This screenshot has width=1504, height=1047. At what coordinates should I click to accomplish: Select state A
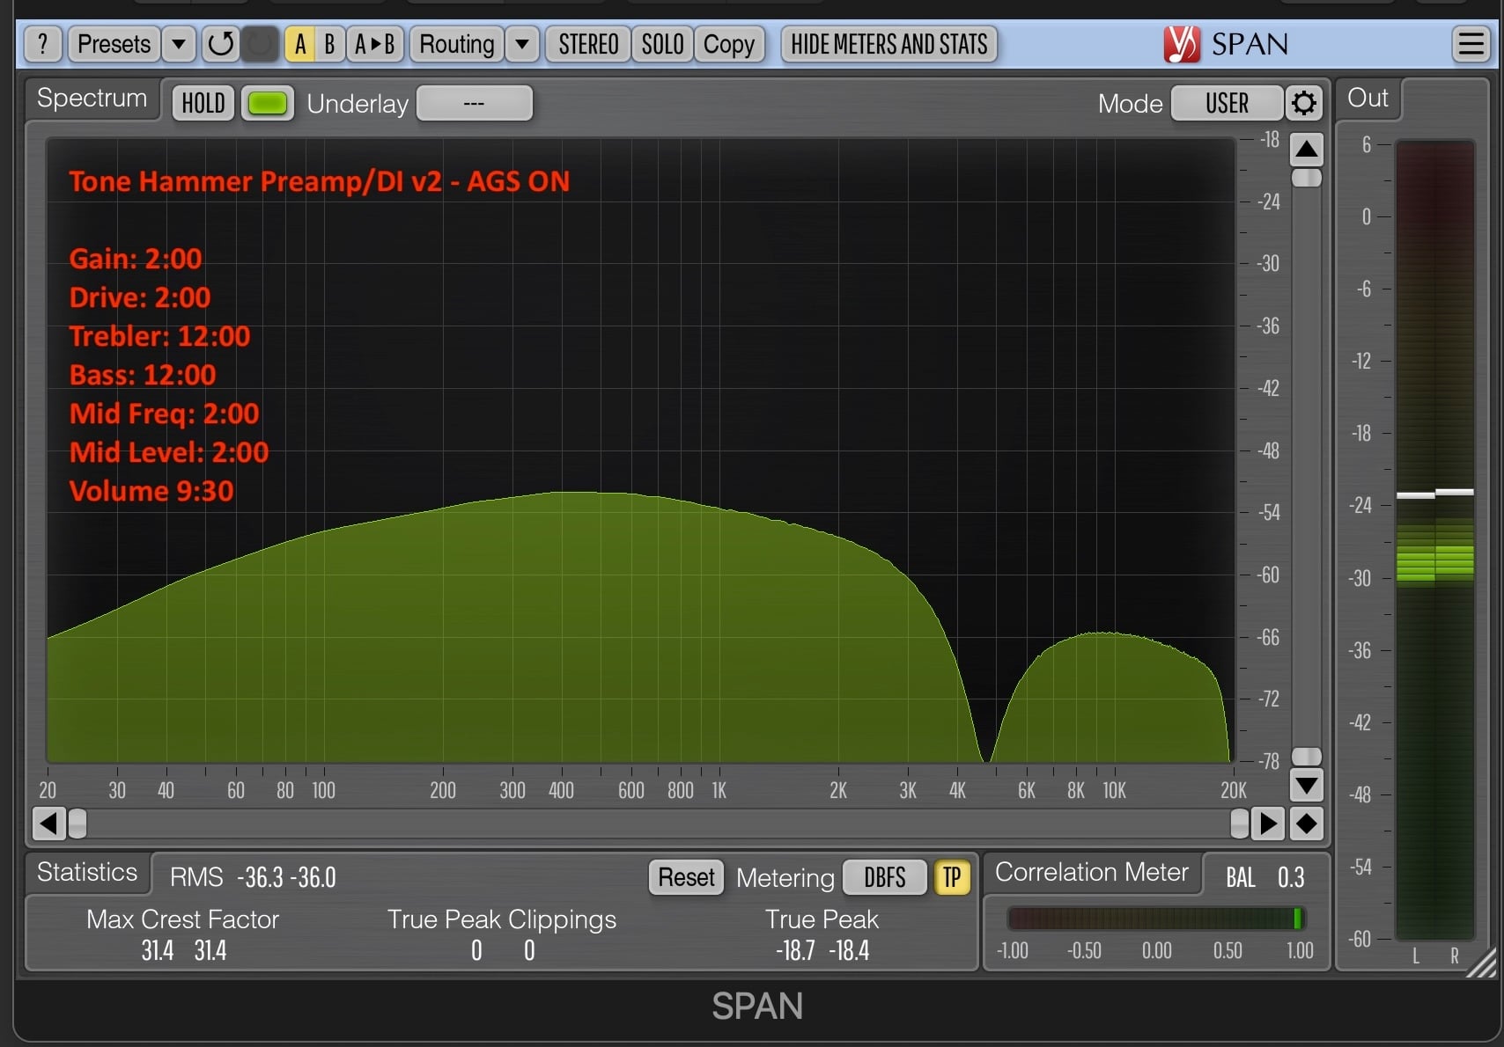pyautogui.click(x=300, y=44)
